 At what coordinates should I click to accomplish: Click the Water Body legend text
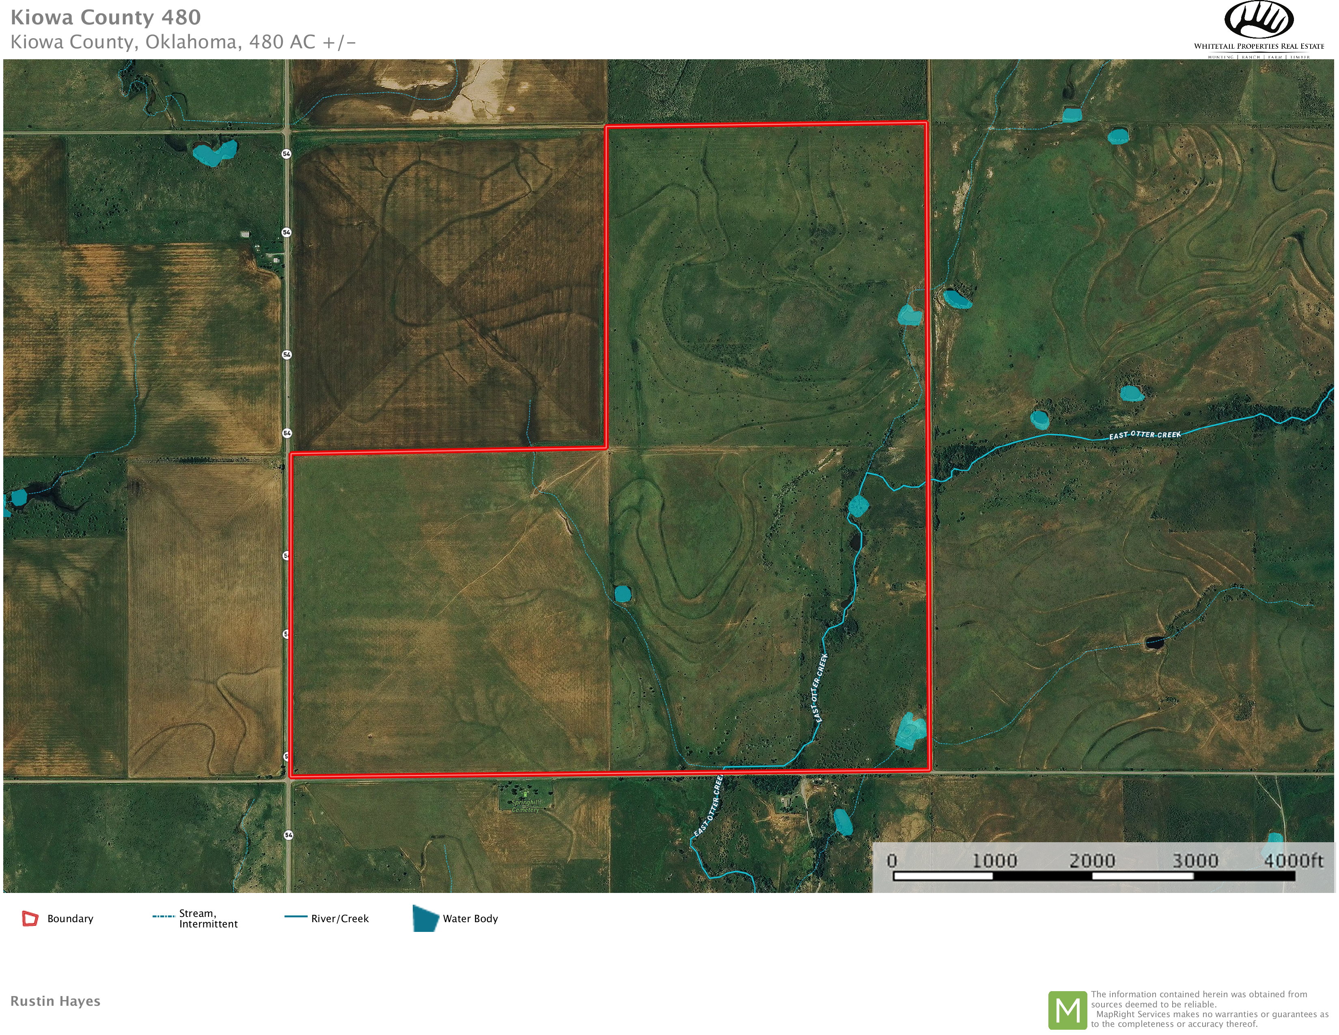(470, 919)
